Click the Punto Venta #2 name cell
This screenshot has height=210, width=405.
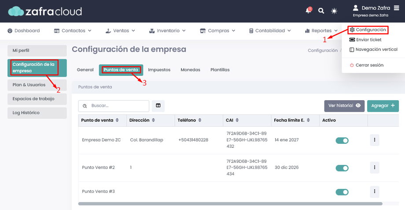[99, 168]
